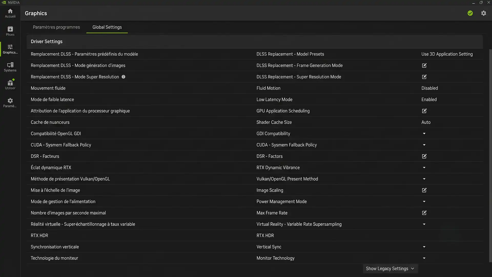
Task: Select the Global Settings tab
Action: [107, 27]
